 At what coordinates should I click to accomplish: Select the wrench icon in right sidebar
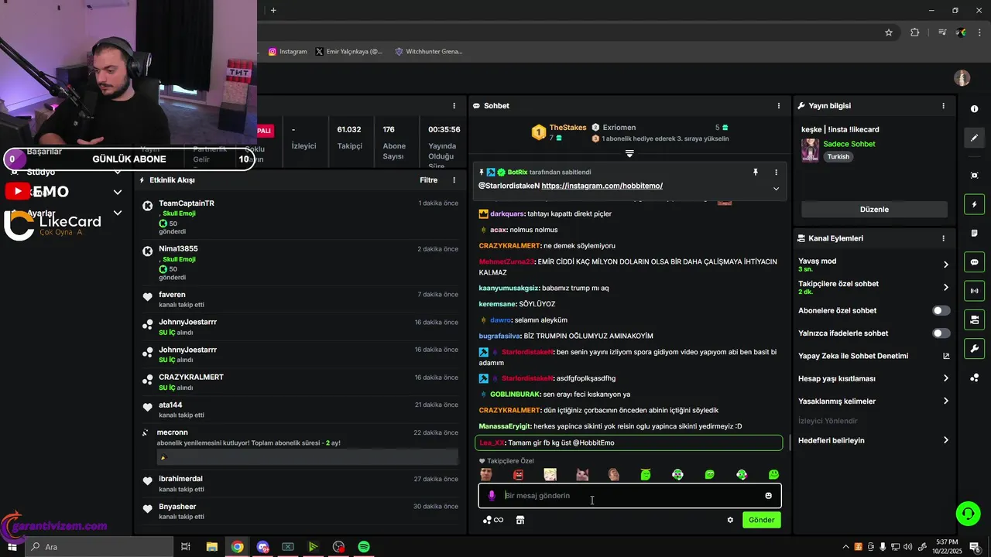974,349
